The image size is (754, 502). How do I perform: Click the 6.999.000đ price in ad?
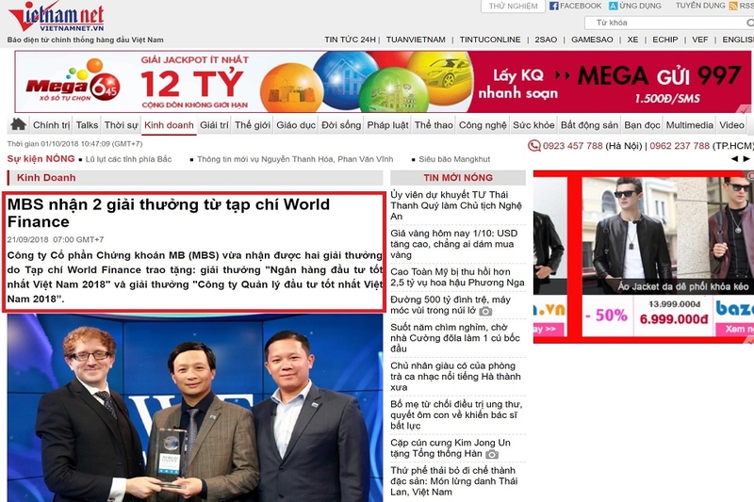tap(674, 319)
